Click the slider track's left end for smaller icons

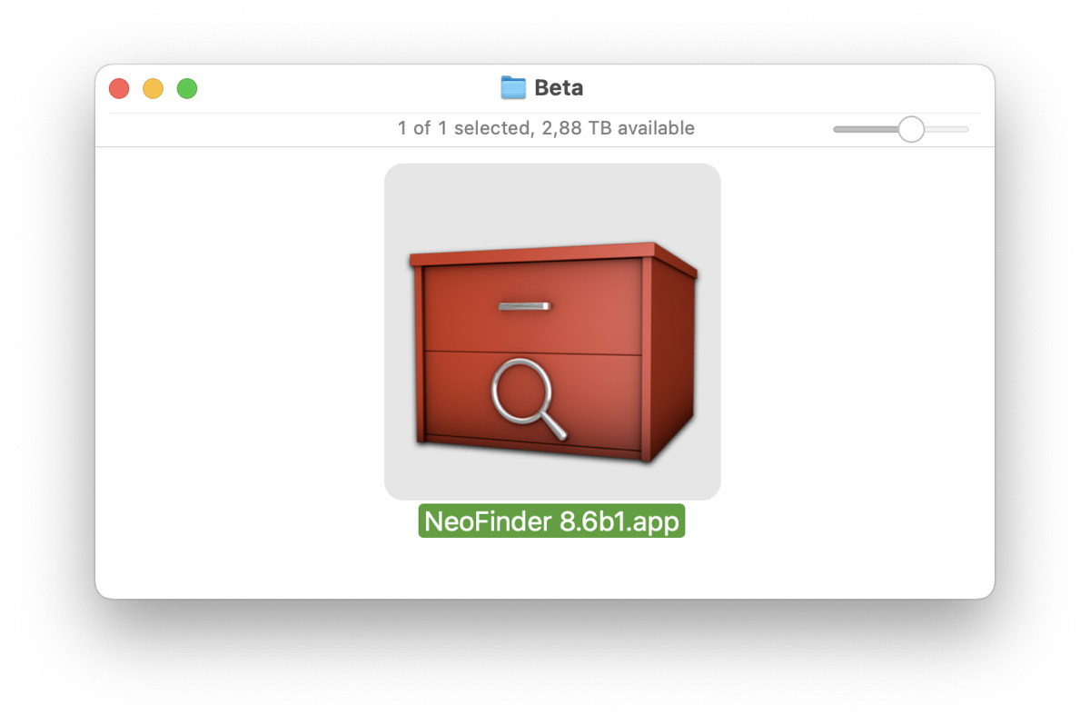click(840, 129)
